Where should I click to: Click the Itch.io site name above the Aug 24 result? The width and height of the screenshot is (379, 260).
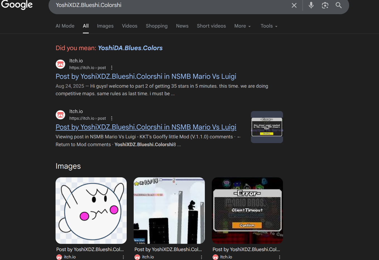pos(76,61)
